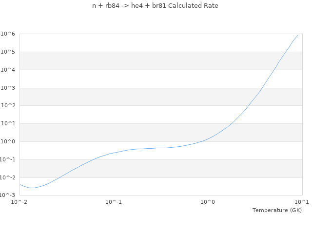Click the 10^1 label on the y-axis
The image size is (312, 234).
pos(9,123)
